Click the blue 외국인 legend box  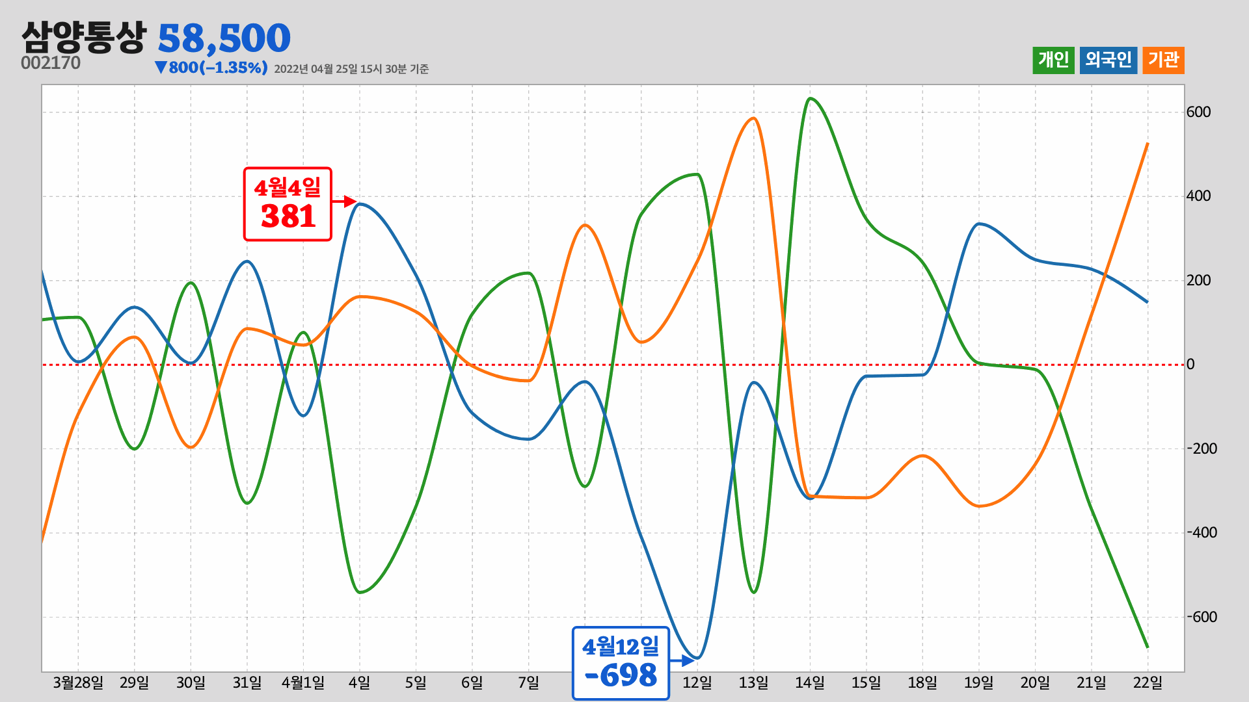click(1108, 60)
